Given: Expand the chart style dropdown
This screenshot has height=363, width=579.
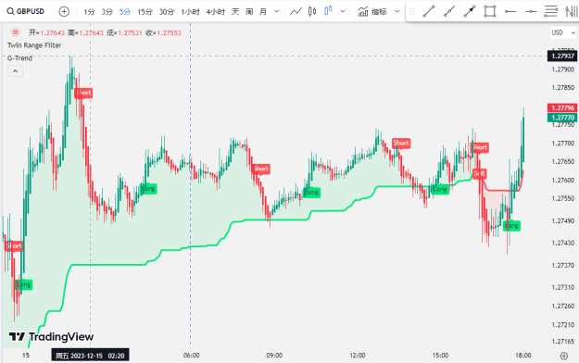Looking at the screenshot, I should 342,11.
